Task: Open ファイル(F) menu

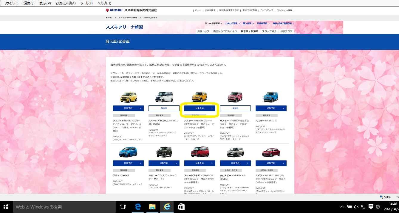Action: point(11,3)
